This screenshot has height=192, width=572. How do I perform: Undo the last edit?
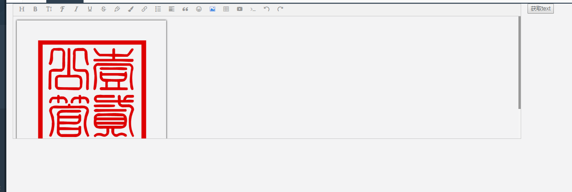pyautogui.click(x=267, y=9)
